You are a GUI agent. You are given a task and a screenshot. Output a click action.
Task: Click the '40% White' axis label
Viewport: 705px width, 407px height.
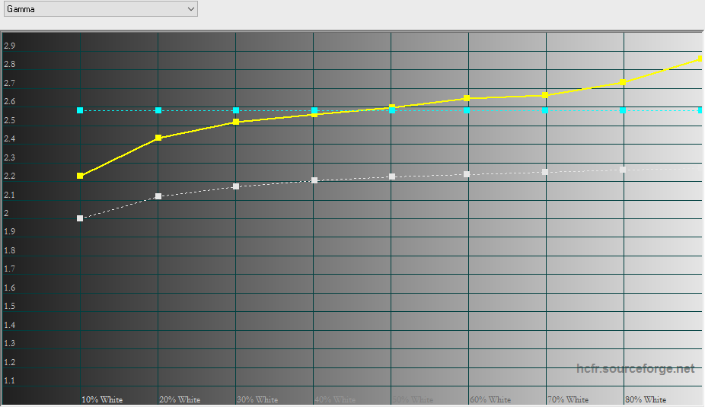(336, 399)
